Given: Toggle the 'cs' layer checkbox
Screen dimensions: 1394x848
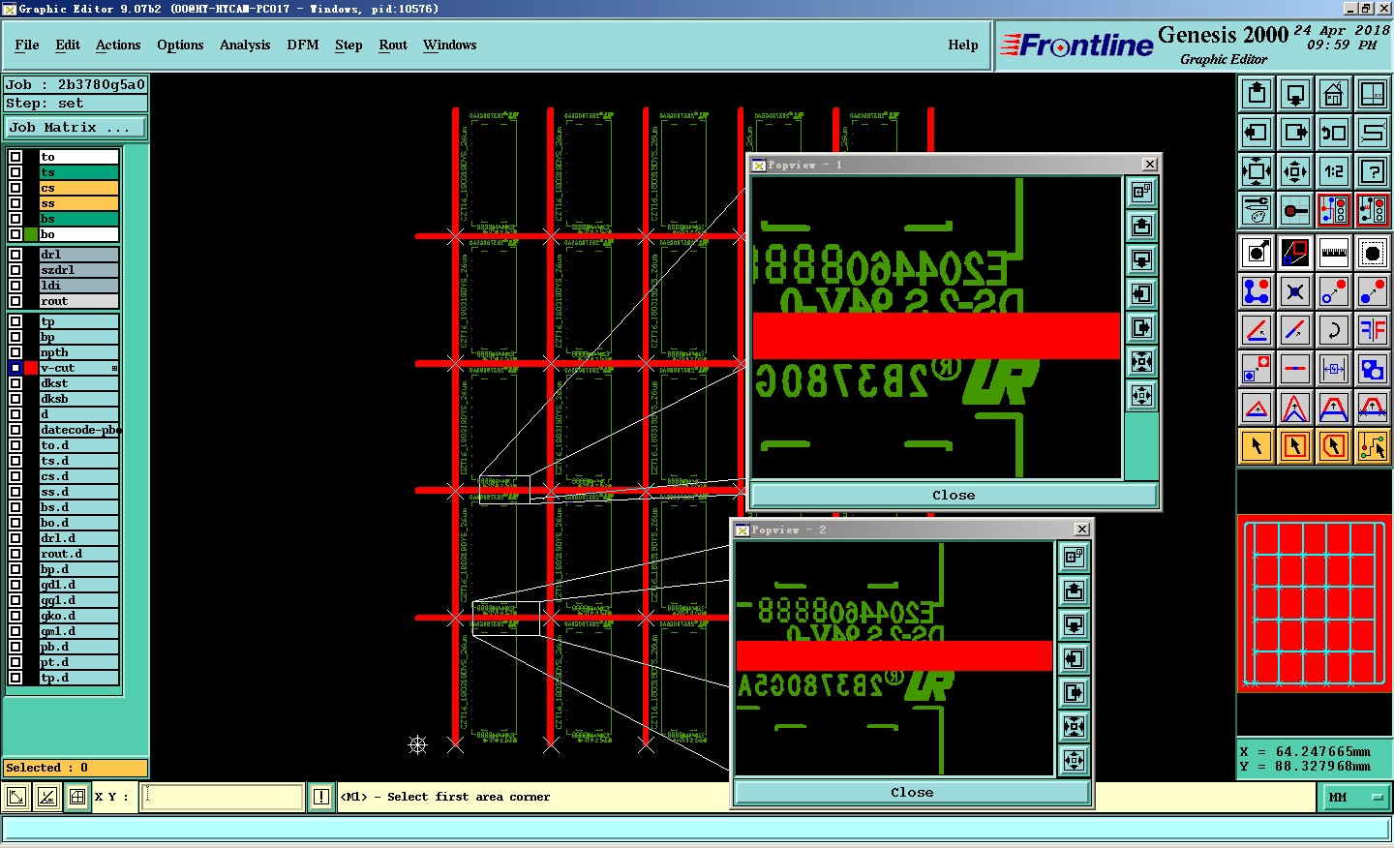Looking at the screenshot, I should point(15,188).
